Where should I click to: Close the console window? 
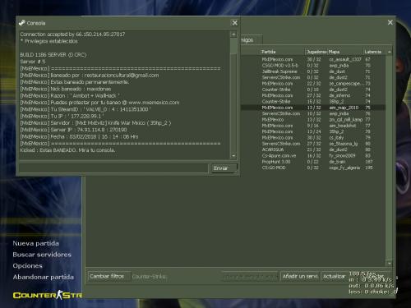[234, 23]
